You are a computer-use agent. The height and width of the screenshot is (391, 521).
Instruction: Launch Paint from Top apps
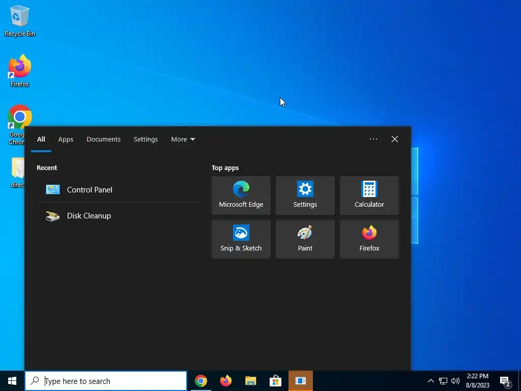[x=305, y=239]
